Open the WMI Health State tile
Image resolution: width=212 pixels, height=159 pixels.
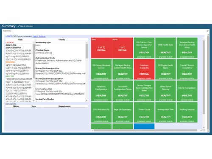click(x=166, y=48)
